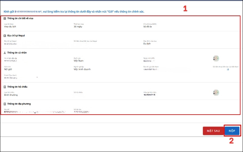
Task: Click the "Số điện thoại liên lạc của Nepal" label
Action: pyautogui.click(x=85, y=41)
